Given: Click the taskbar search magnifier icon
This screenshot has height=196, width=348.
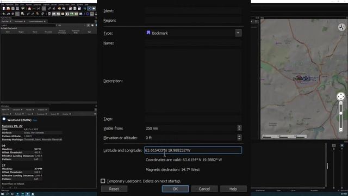Looking at the screenshot, I should coord(7,194).
